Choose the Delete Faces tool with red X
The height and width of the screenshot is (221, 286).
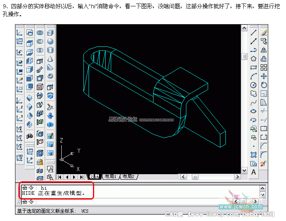tap(40, 87)
